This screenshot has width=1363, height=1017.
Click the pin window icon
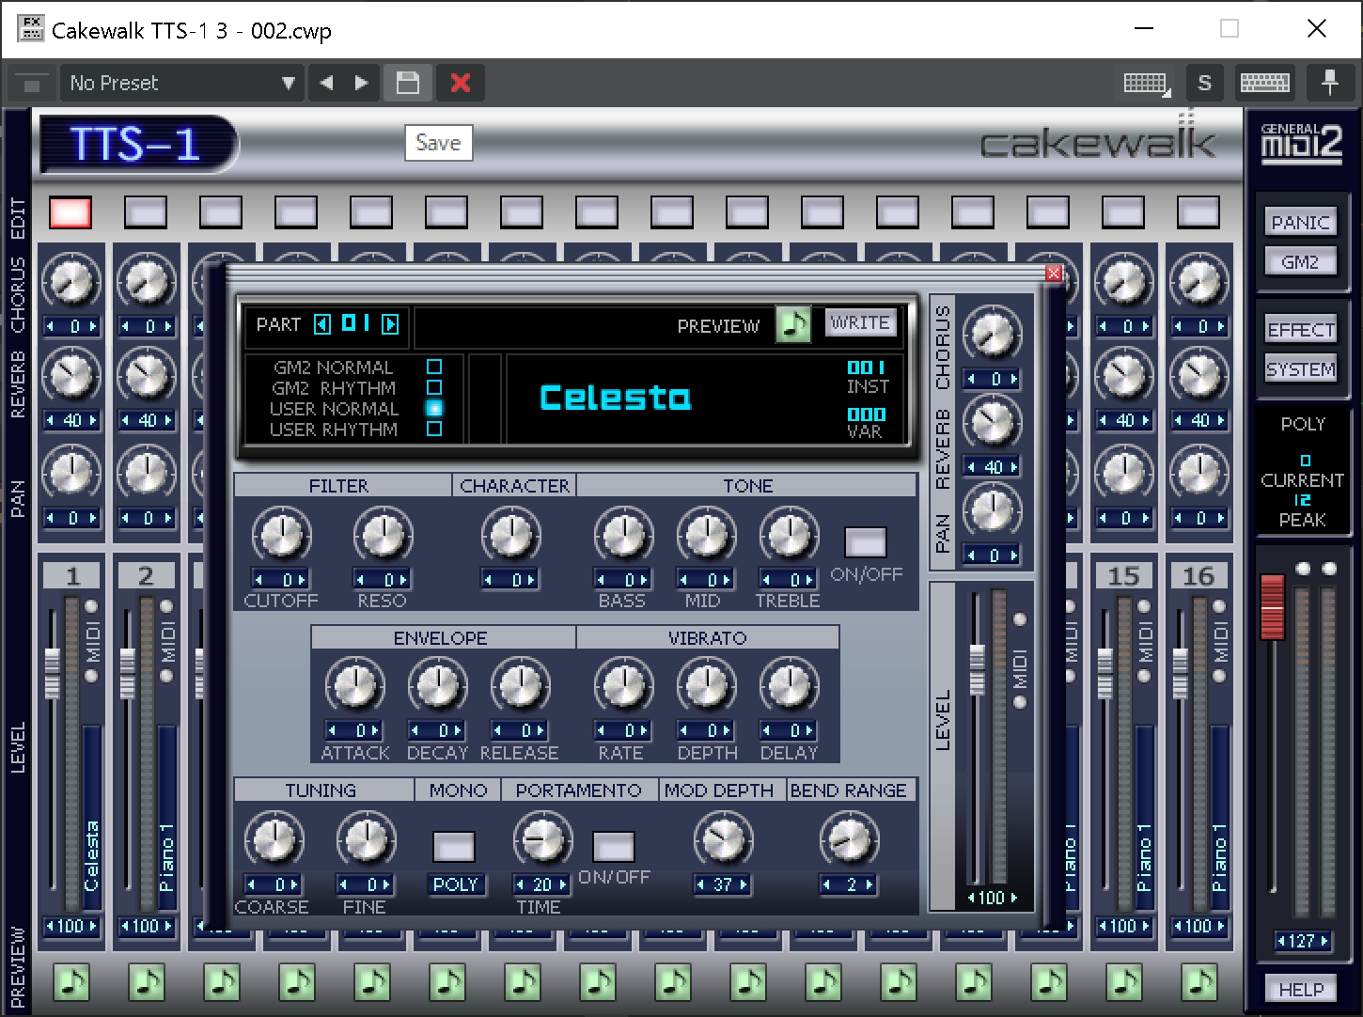[x=1329, y=83]
